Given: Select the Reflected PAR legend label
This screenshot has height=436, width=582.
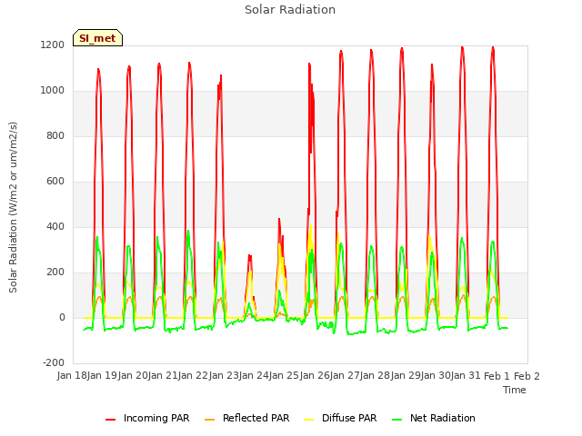Looking at the screenshot, I should (256, 418).
